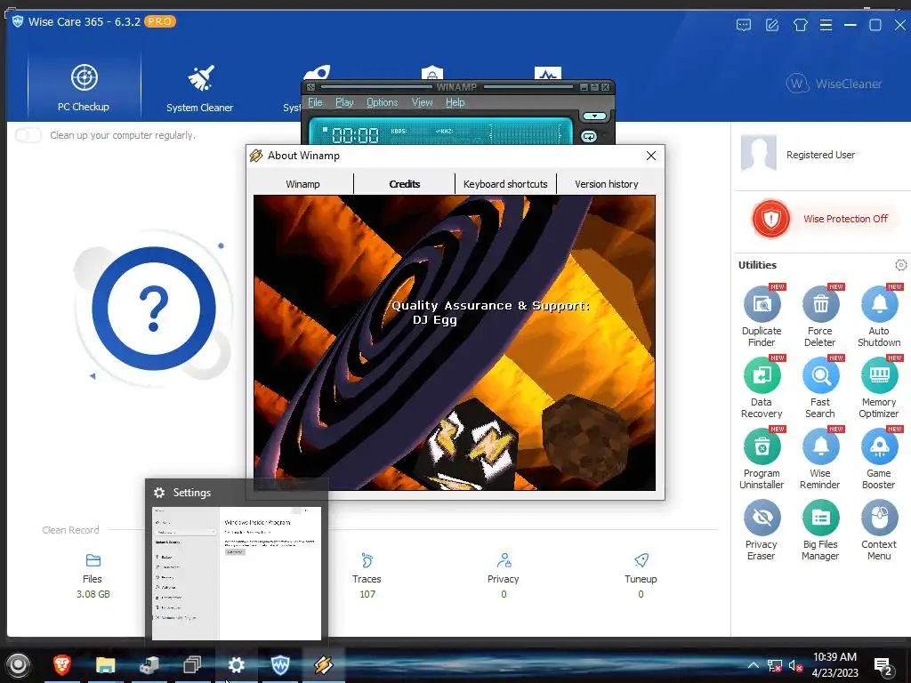Click the WiseCleaner logo link

point(834,84)
